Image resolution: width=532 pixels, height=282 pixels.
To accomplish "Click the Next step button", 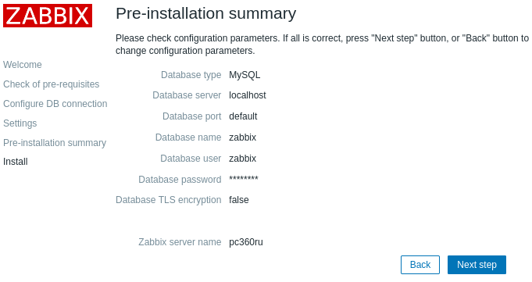I will coord(477,265).
